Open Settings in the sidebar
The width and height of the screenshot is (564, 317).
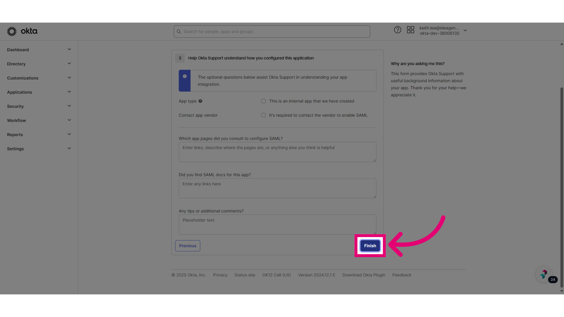coord(15,149)
